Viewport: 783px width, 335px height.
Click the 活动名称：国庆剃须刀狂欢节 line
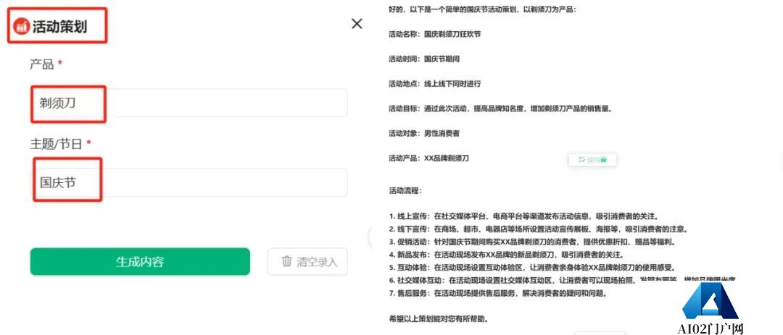pyautogui.click(x=435, y=35)
